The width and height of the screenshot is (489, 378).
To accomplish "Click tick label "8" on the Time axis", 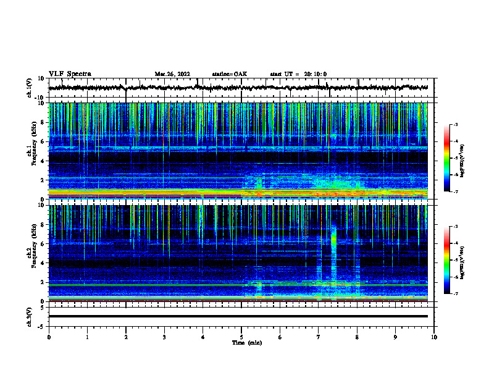I will [357, 337].
